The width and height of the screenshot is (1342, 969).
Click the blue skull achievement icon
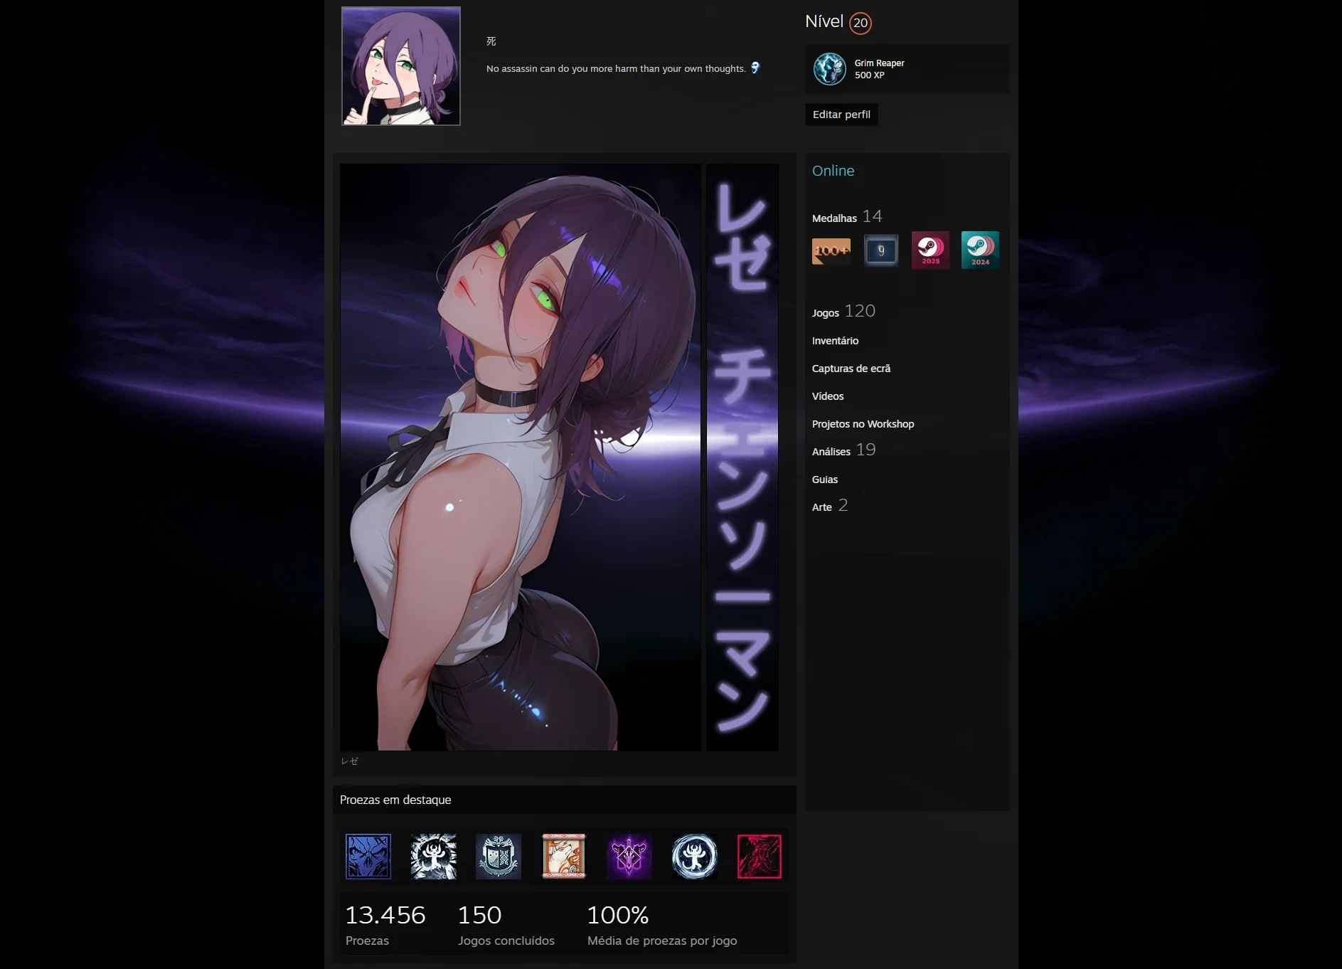coord(368,857)
